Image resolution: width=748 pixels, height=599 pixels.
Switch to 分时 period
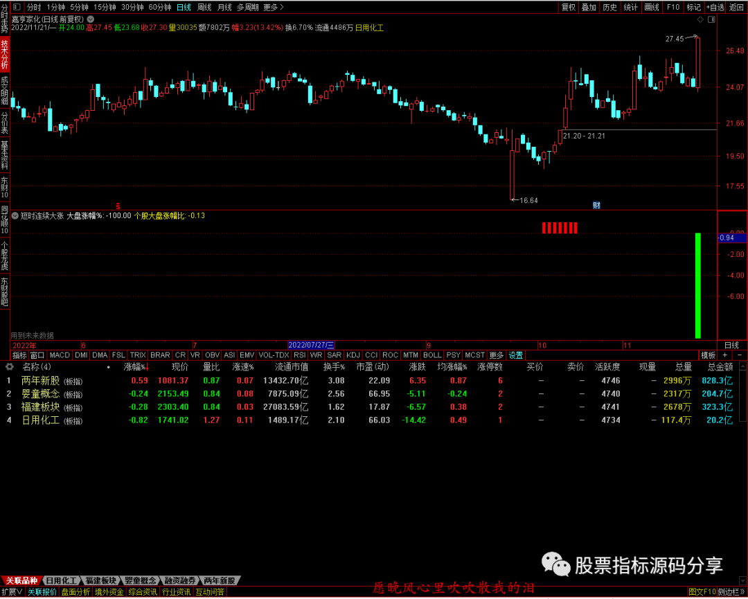[34, 7]
